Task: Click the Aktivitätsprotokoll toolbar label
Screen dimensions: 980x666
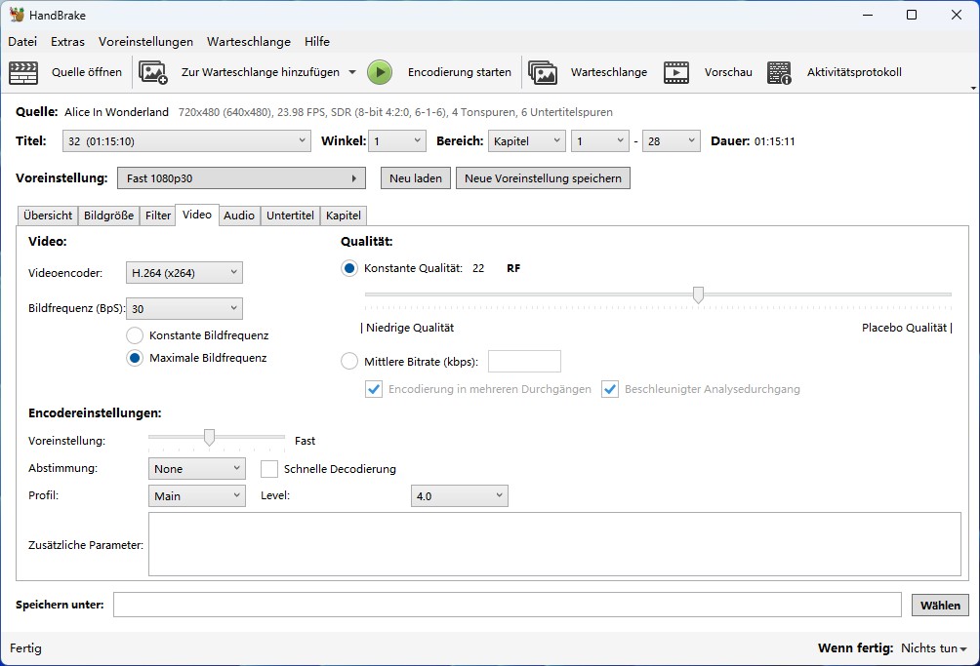Action: [854, 72]
